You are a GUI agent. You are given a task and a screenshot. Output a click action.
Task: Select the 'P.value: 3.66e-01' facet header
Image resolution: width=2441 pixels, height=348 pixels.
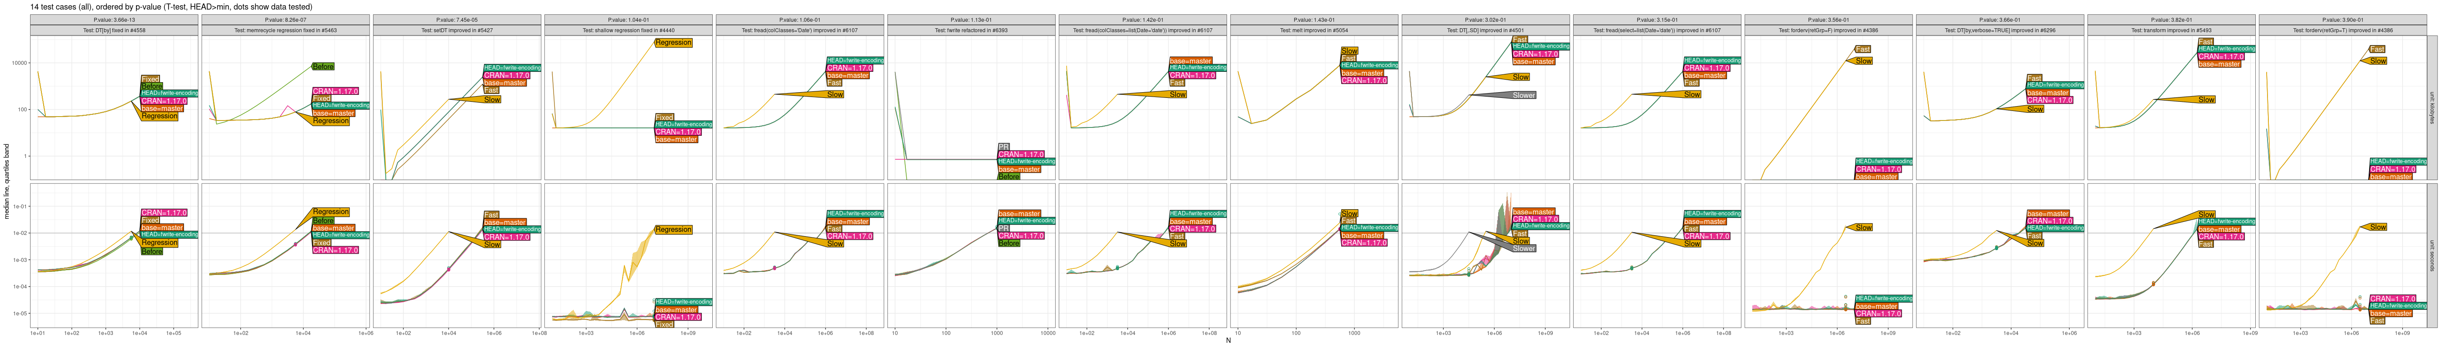2000,20
